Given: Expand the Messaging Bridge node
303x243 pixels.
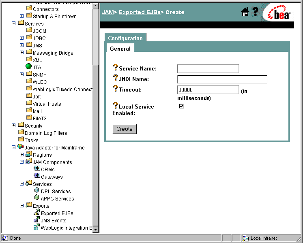Looking at the screenshot, I should pyautogui.click(x=21, y=53).
